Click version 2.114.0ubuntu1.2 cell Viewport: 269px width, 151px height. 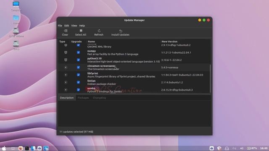click(172, 82)
